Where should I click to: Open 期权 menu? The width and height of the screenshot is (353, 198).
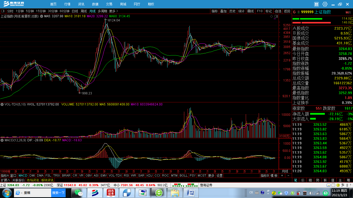(151, 4)
